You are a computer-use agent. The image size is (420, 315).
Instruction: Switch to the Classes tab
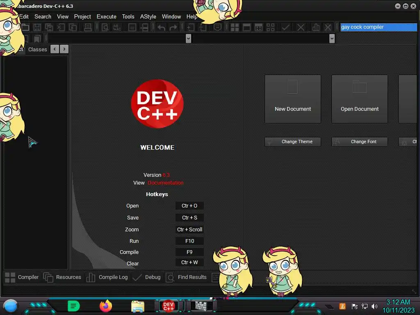pos(37,49)
